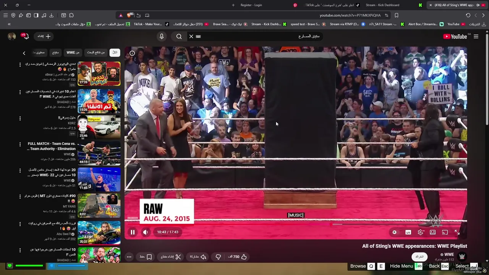
Task: Switch to the 'Stream - Kick Dashboard' tab
Action: (393, 5)
